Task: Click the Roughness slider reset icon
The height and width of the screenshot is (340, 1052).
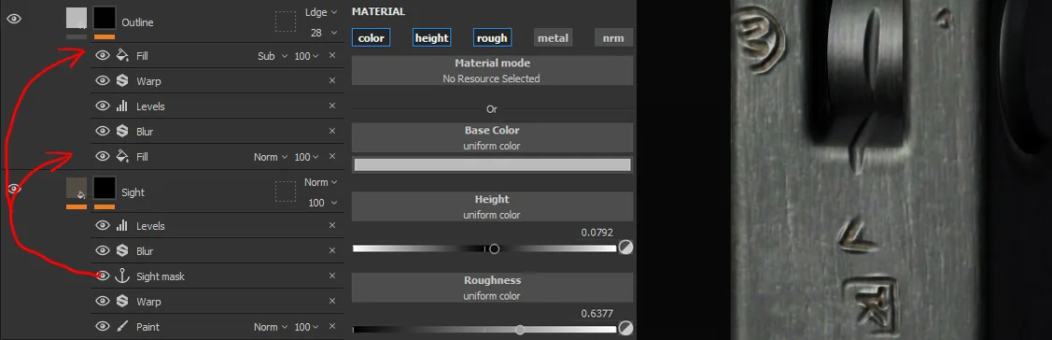Action: tap(625, 329)
